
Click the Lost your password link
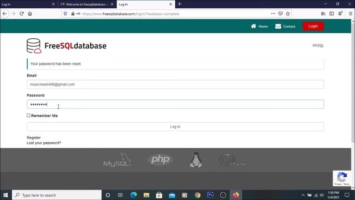tap(44, 143)
